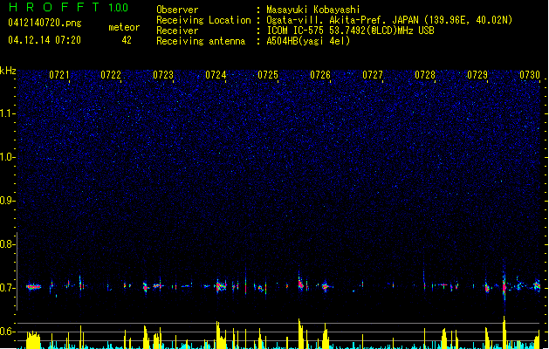Click the HROFFT 1.0.0 title text
The height and width of the screenshot is (349, 549).
coord(68,7)
